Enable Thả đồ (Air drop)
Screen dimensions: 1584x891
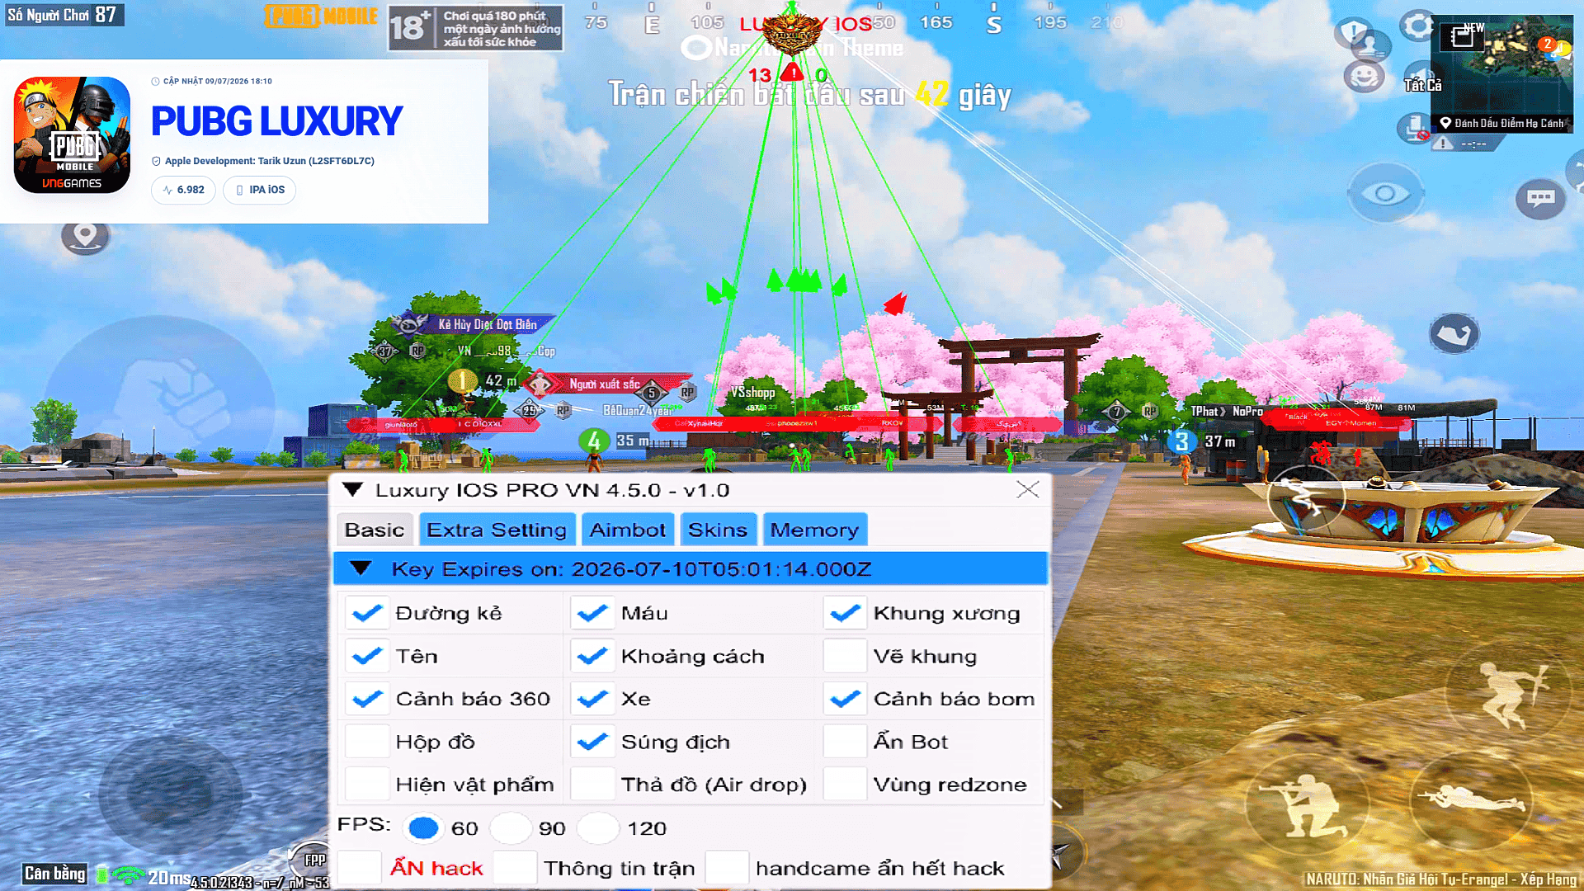pos(592,785)
